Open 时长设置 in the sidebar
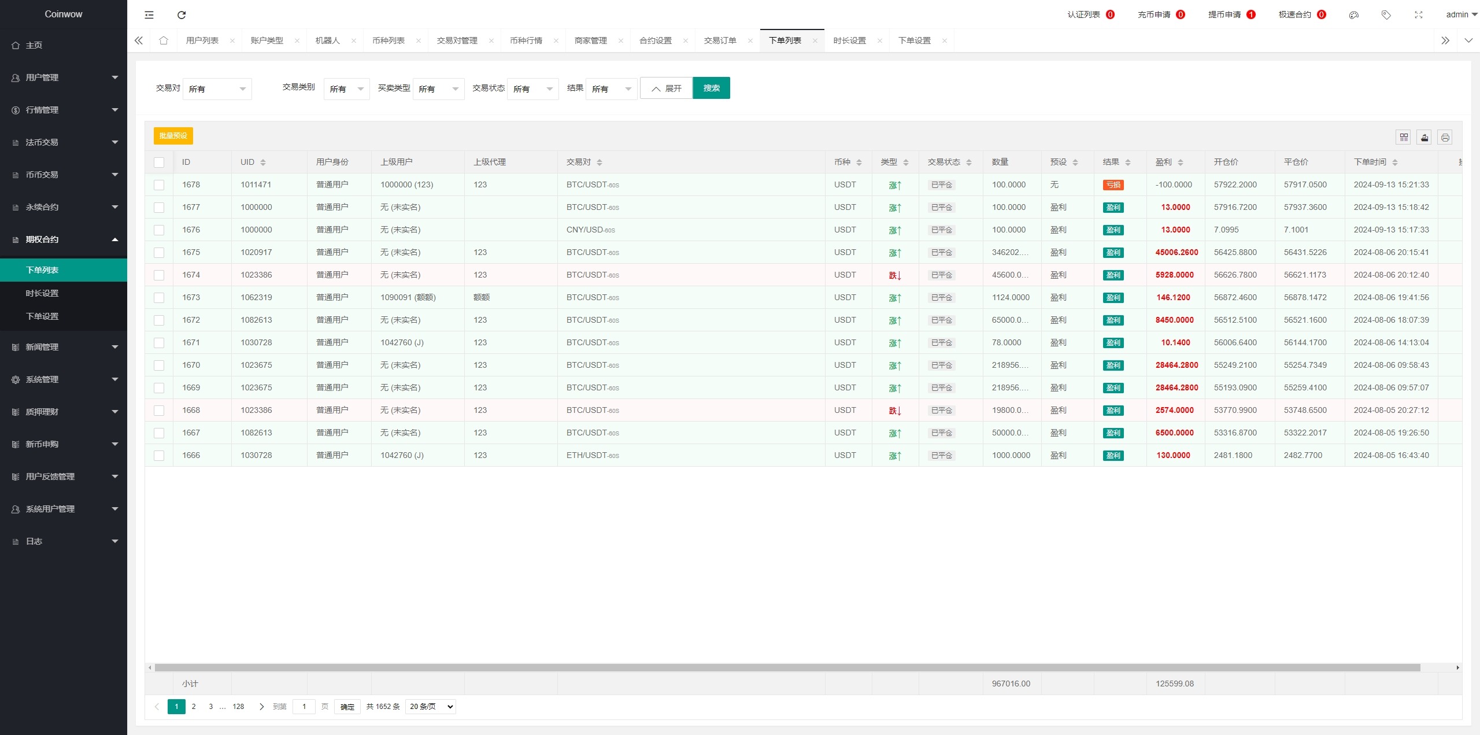The width and height of the screenshot is (1480, 735). pyautogui.click(x=42, y=293)
